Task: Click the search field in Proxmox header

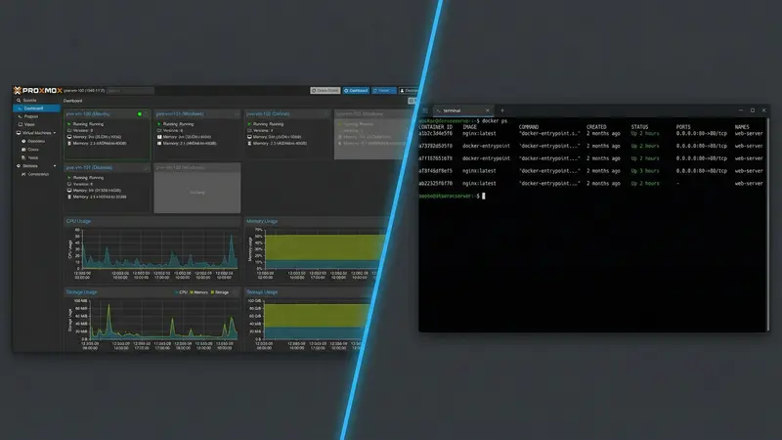Action: tap(131, 91)
